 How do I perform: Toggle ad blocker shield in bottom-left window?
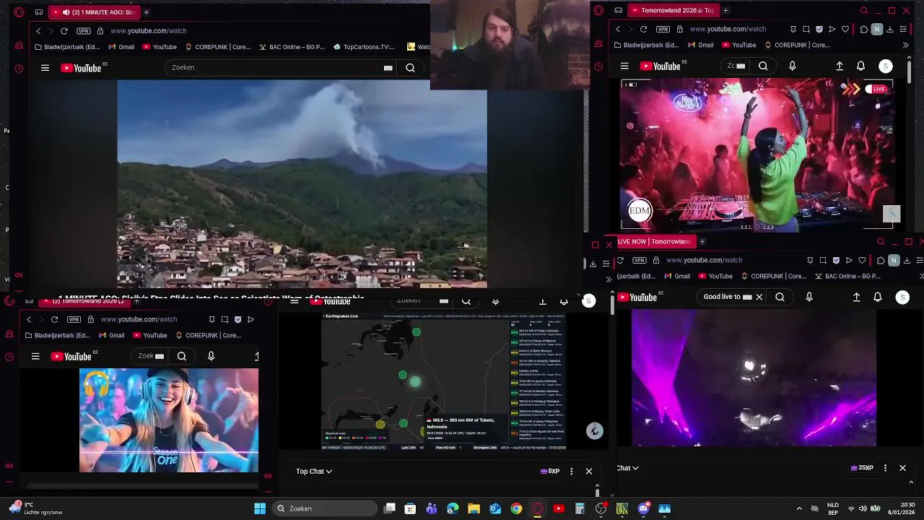coord(237,319)
